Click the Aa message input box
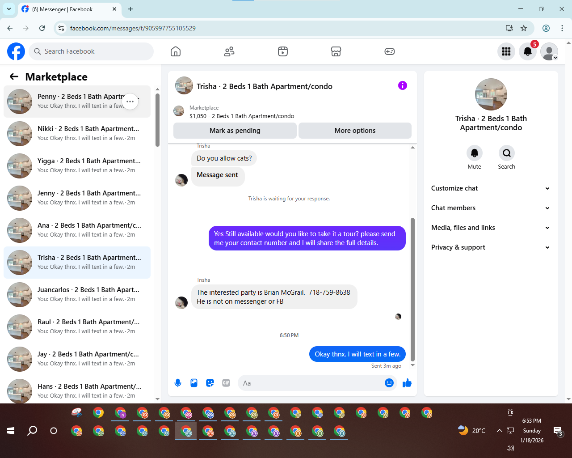Image resolution: width=572 pixels, height=458 pixels. (x=312, y=383)
